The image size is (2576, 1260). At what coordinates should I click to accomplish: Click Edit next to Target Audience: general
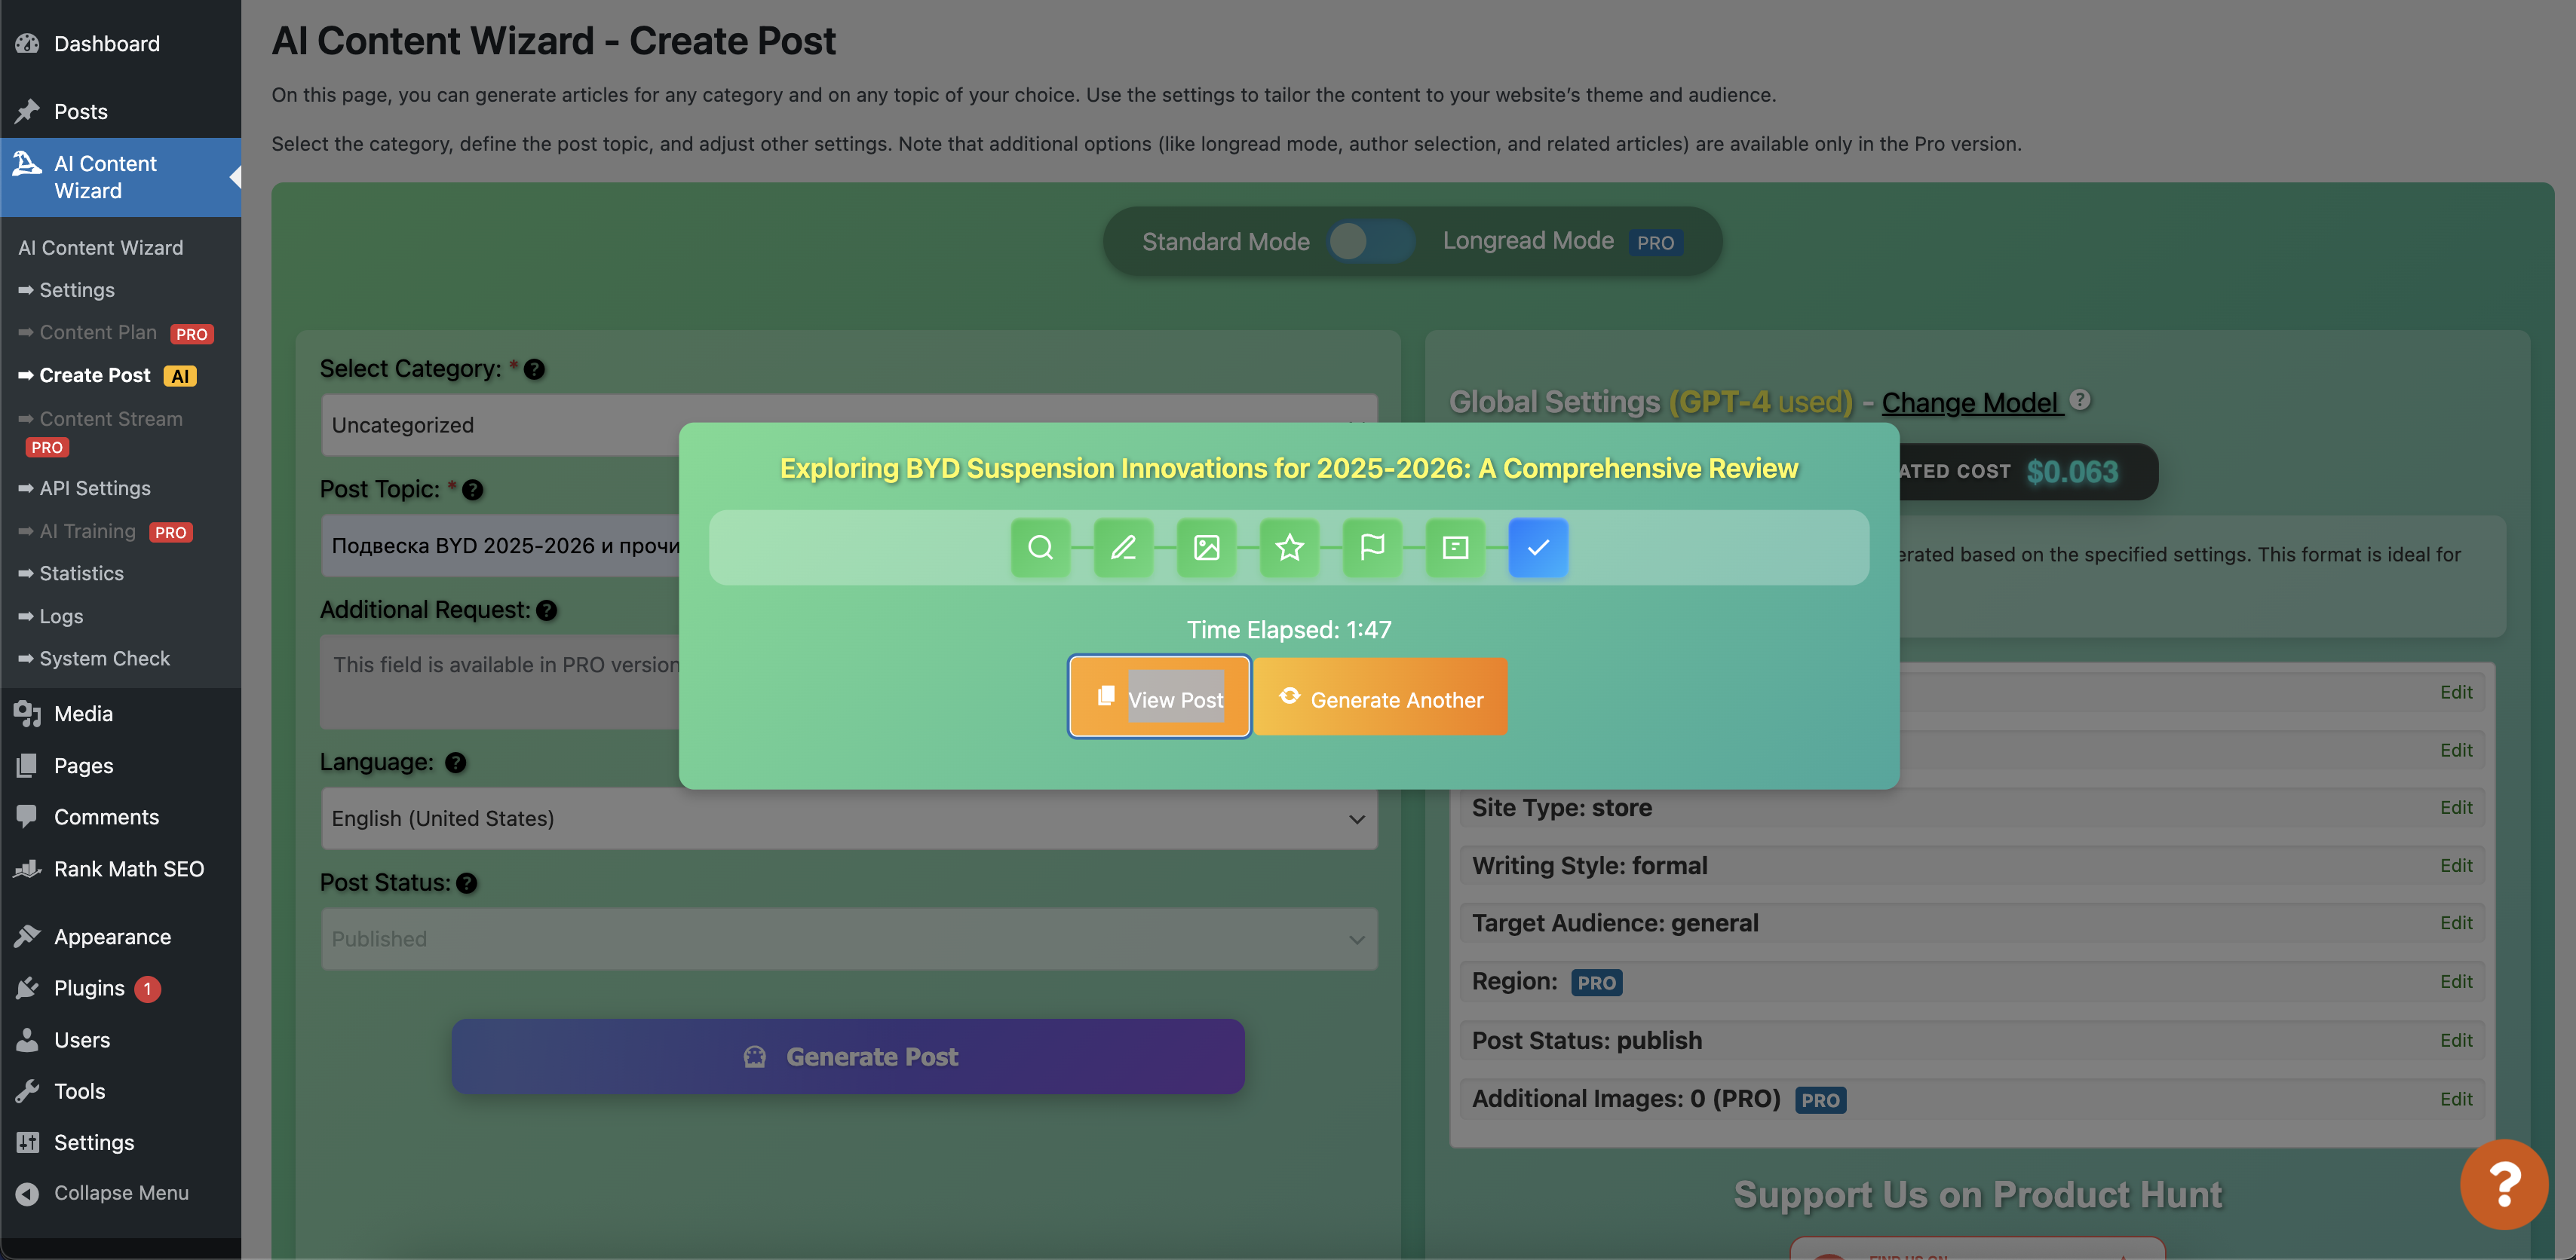(2456, 923)
